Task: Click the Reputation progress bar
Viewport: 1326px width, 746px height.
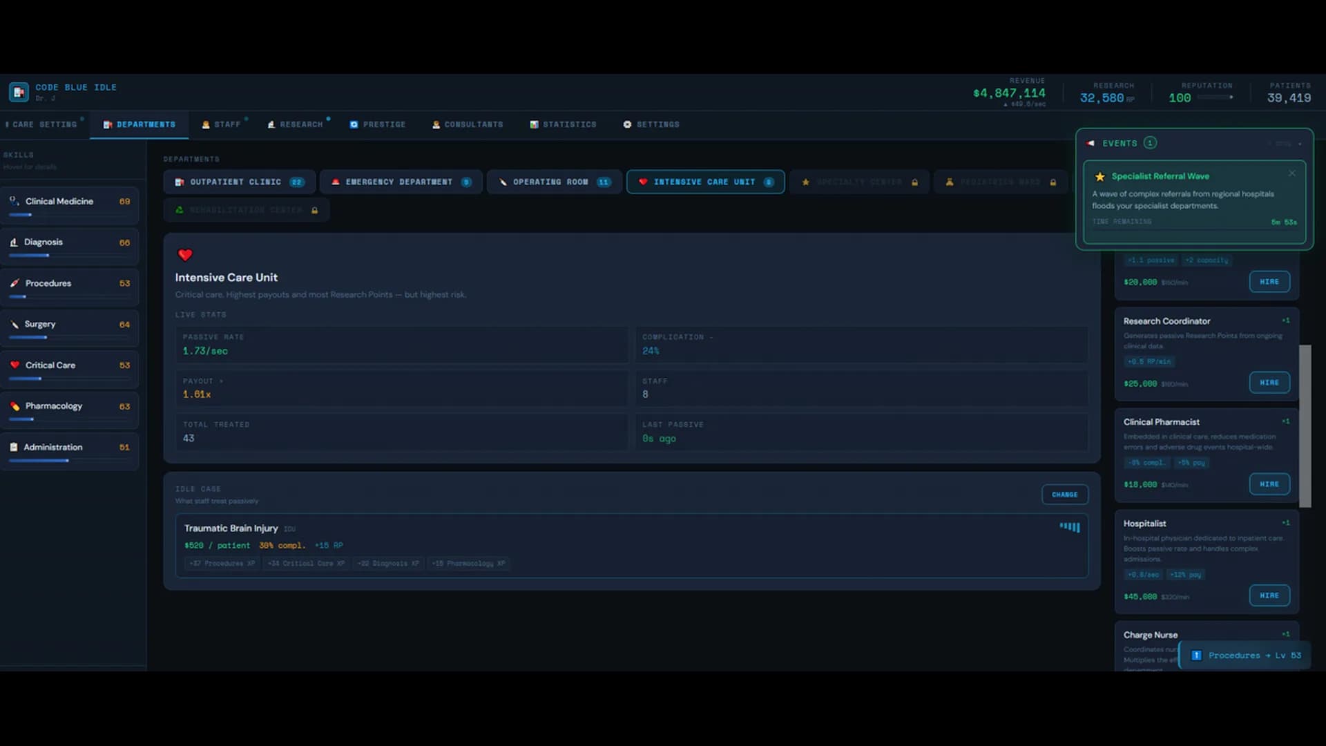Action: (1215, 97)
